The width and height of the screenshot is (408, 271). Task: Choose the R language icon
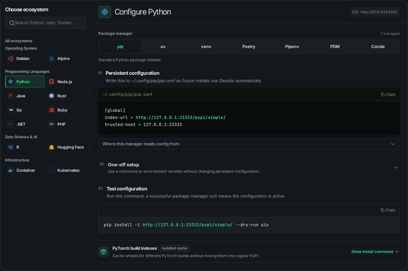click(x=11, y=147)
